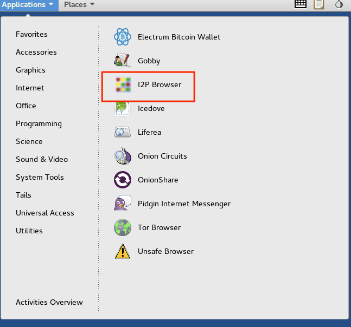Select the Sound & Video category
The image size is (351, 327).
42,160
